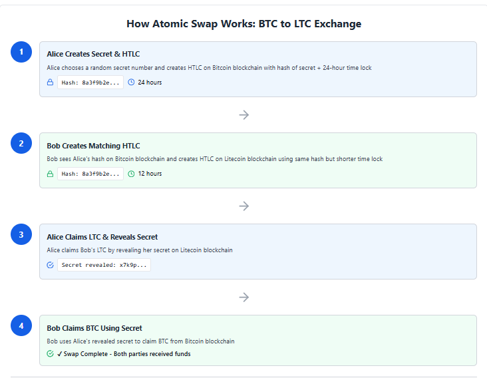This screenshot has width=487, height=380.
Task: Click the blue clock icon beside 24 hours
Action: point(131,83)
